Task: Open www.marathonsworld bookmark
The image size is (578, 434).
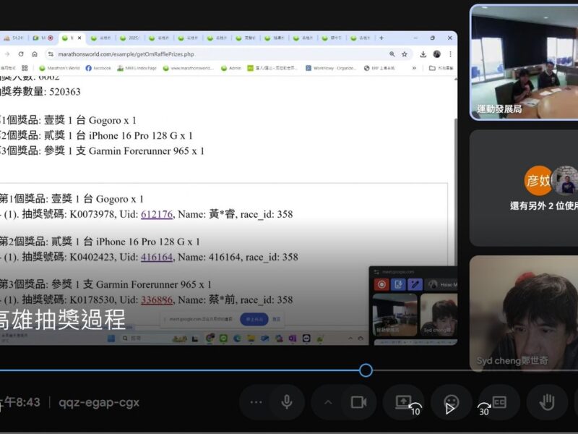Action: (188, 68)
